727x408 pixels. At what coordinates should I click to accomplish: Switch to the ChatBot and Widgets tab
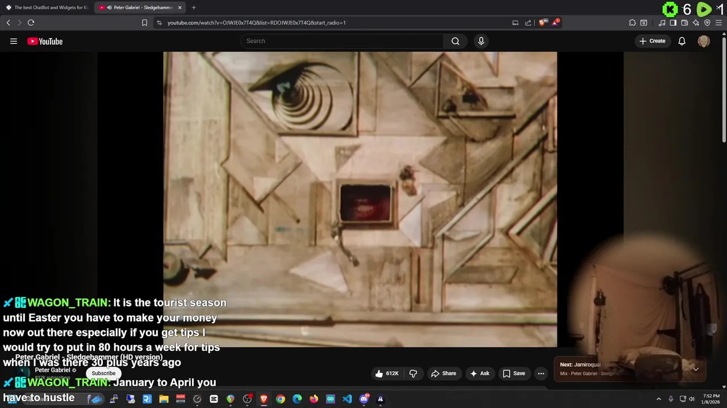47,7
